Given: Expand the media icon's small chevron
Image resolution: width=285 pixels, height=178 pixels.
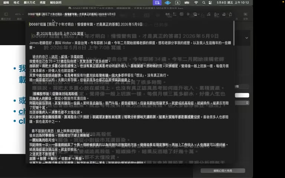Looking at the screenshot, I should [199, 14].
